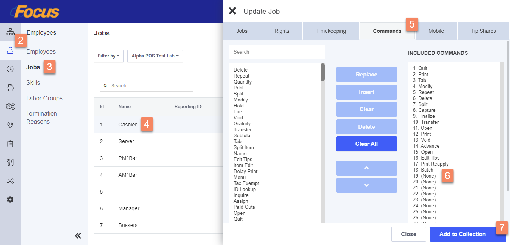Image resolution: width=510 pixels, height=245 pixels.
Task: Click the Delete button between the lists
Action: 366,127
